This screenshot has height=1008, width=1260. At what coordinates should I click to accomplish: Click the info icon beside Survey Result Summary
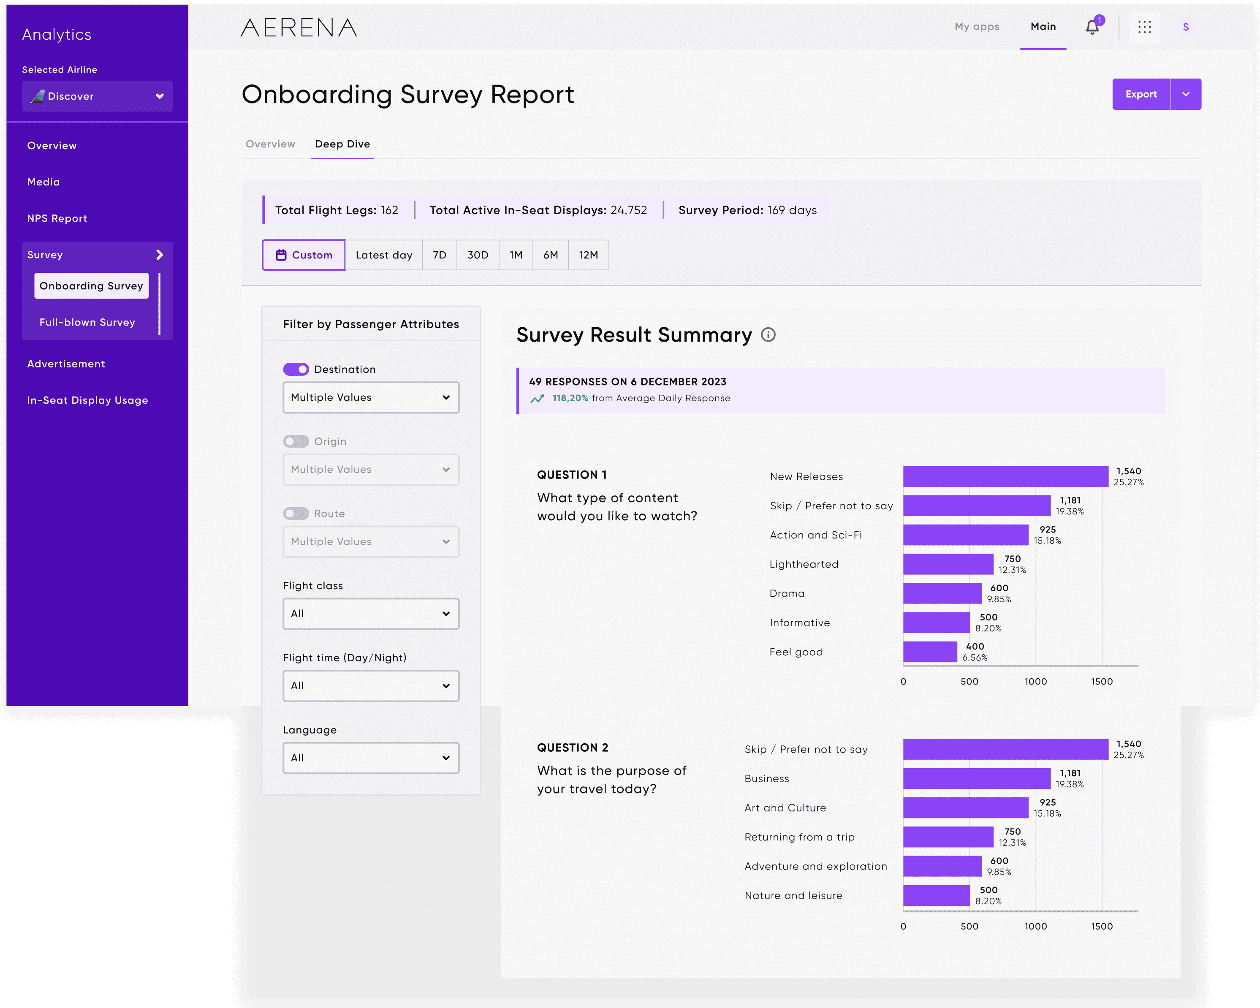coord(768,335)
